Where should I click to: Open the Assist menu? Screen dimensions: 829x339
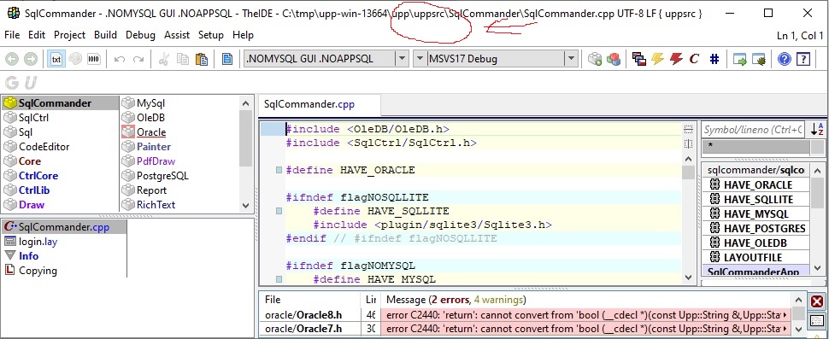177,35
